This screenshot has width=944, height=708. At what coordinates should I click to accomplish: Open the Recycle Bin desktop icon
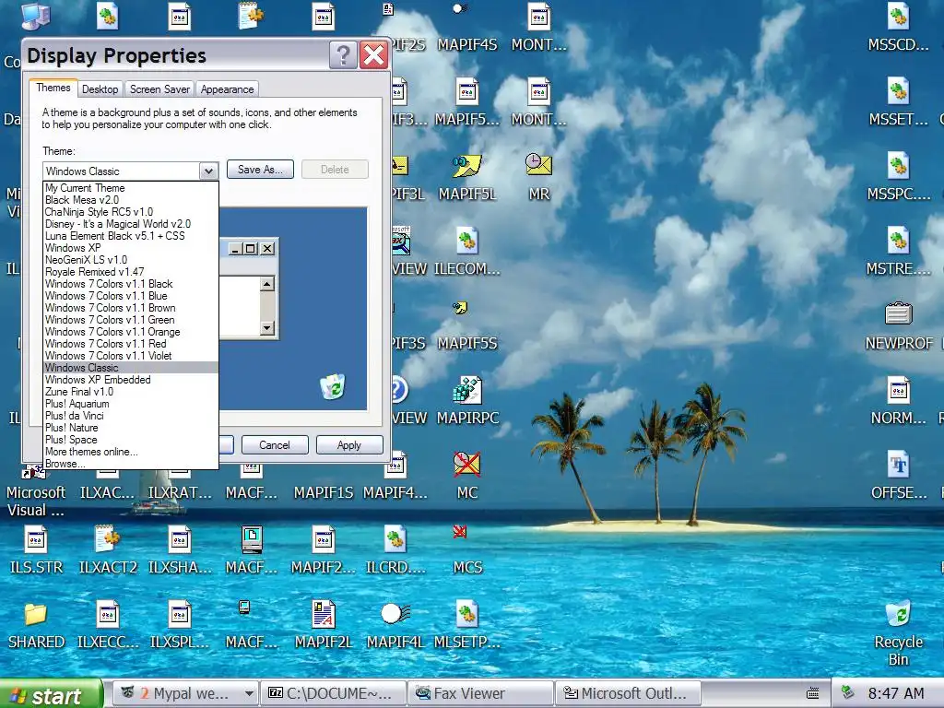click(x=898, y=633)
